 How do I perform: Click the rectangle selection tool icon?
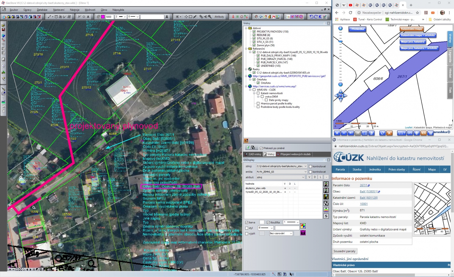click(x=191, y=17)
